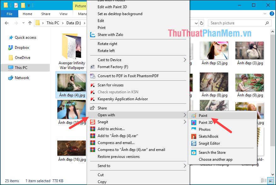Refresh the folder using the refresh icon

point(202,23)
